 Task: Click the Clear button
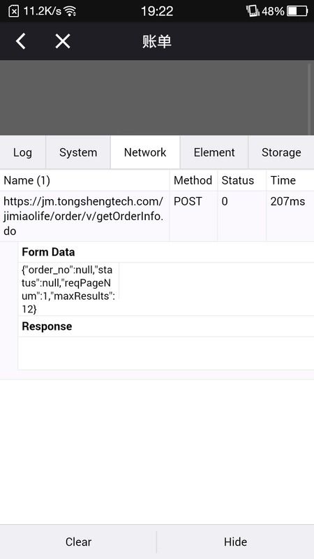[x=78, y=542]
